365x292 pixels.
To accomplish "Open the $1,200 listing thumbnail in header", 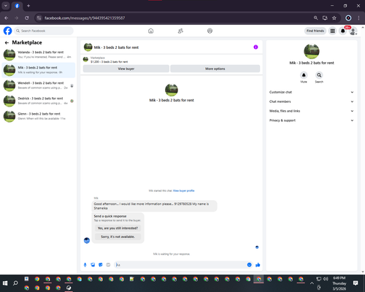I will (x=85, y=59).
